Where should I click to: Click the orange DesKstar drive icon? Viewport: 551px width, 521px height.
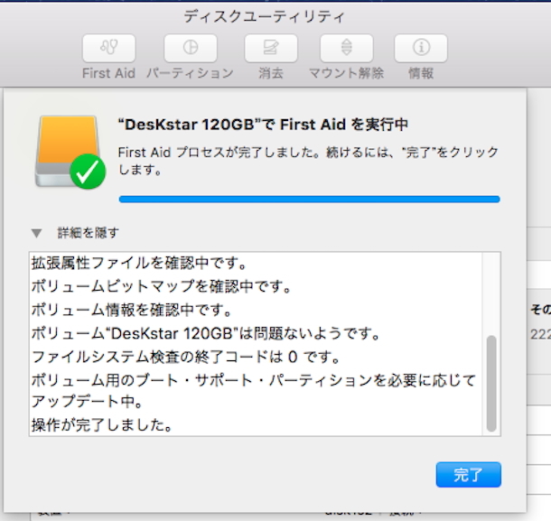[70, 152]
